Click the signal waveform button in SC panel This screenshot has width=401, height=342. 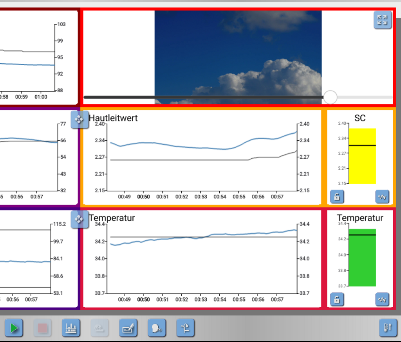(382, 197)
